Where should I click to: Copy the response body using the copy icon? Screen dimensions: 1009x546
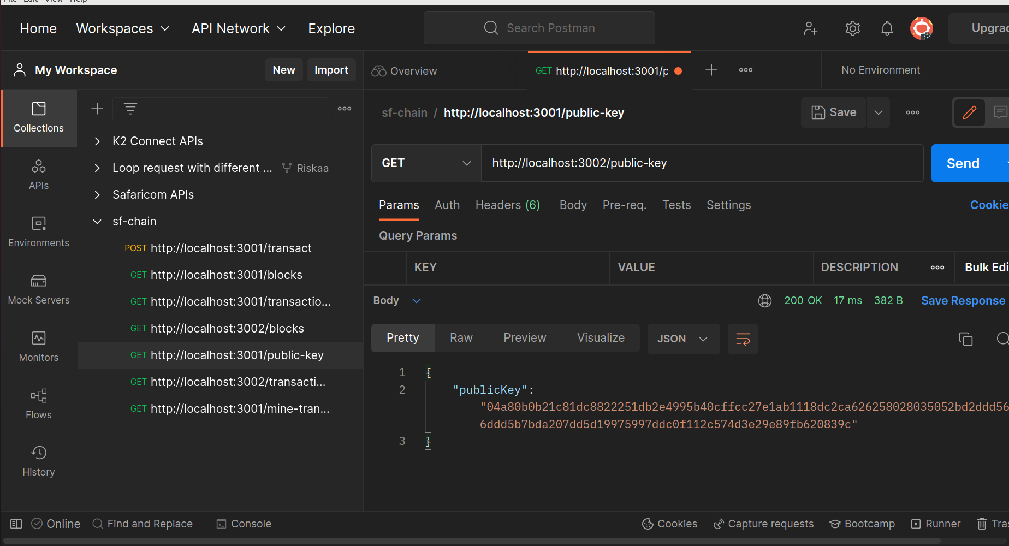coord(966,339)
